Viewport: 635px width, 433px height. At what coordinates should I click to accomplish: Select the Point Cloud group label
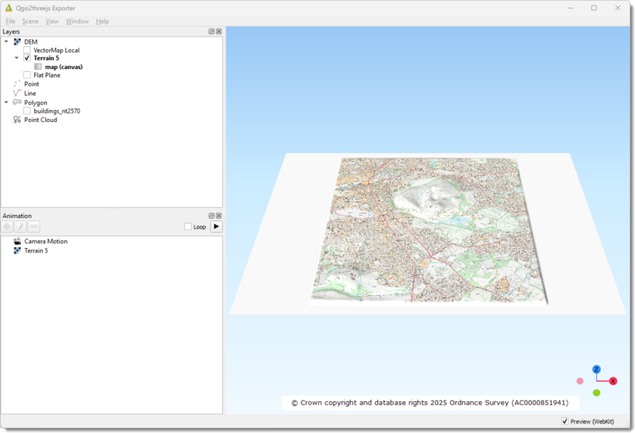click(x=40, y=120)
